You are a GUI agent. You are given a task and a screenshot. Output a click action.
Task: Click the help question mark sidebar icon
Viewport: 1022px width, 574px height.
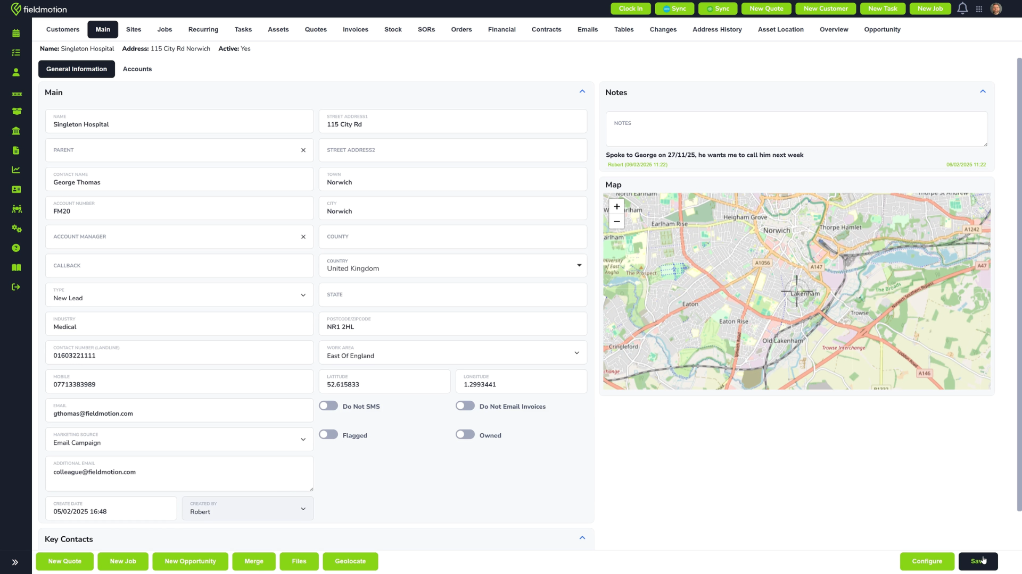(x=16, y=248)
